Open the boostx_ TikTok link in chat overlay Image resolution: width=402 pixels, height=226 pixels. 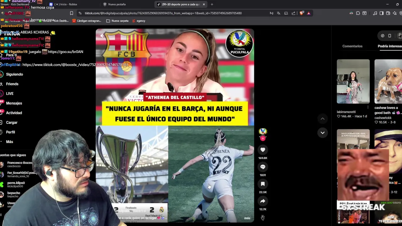[75, 65]
